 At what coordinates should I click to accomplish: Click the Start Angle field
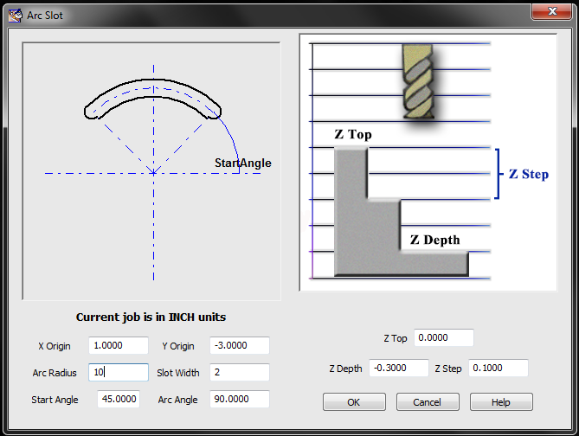(119, 399)
